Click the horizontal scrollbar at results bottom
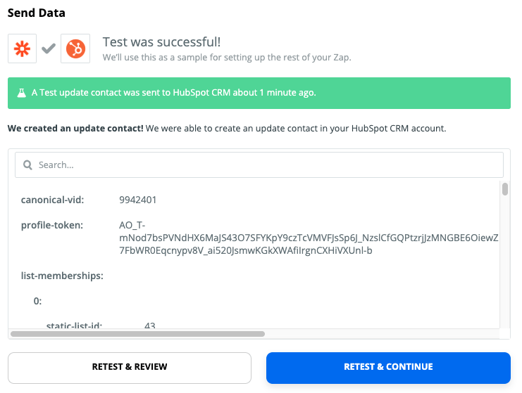The width and height of the screenshot is (522, 393). [x=137, y=334]
